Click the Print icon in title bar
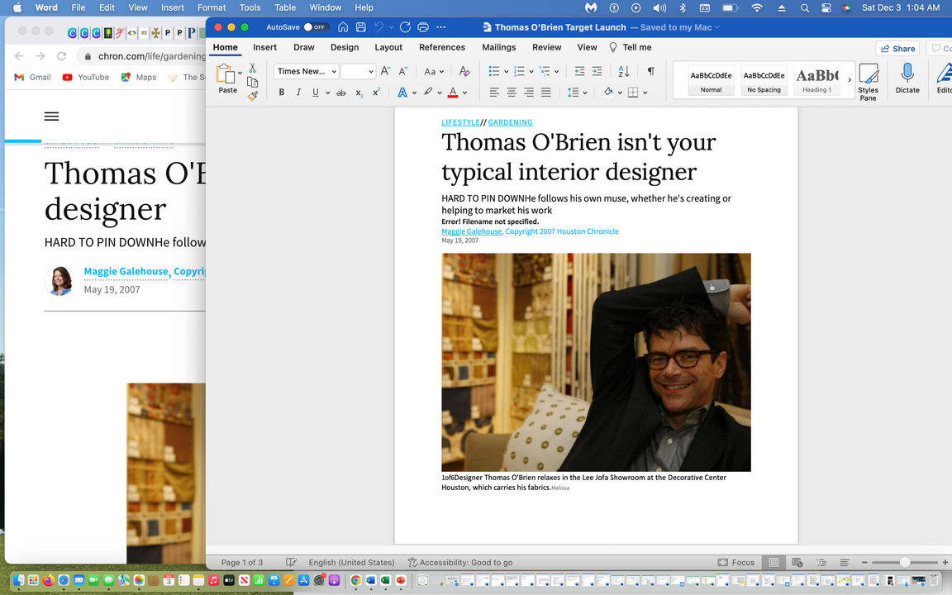 click(423, 27)
